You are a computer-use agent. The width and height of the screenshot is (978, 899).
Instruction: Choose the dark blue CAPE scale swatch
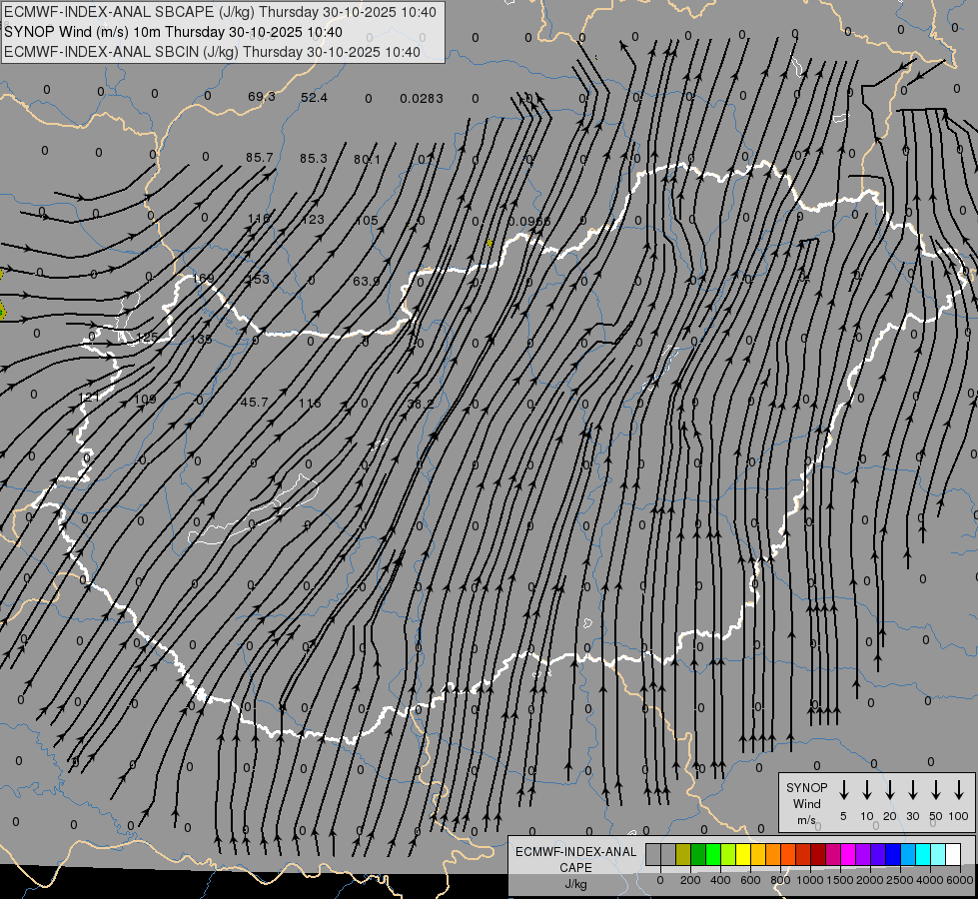pos(893,854)
